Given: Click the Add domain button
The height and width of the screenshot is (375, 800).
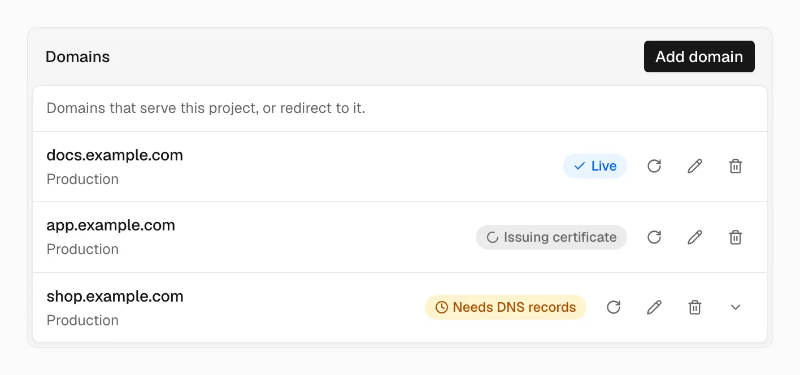Looking at the screenshot, I should coord(699,56).
